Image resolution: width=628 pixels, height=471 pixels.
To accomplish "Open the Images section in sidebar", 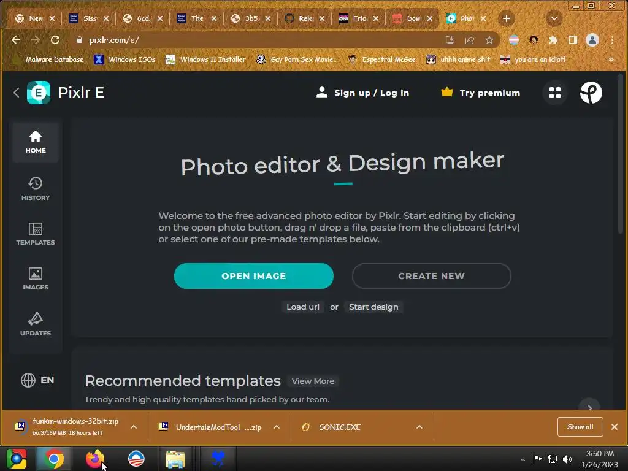I will pyautogui.click(x=36, y=279).
